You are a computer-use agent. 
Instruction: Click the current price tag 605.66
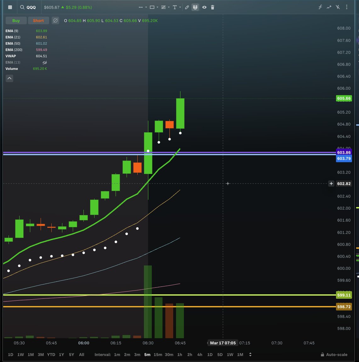coord(344,98)
